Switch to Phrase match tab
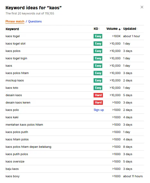Viewport: 150px width, 183px height. pos(15,21)
